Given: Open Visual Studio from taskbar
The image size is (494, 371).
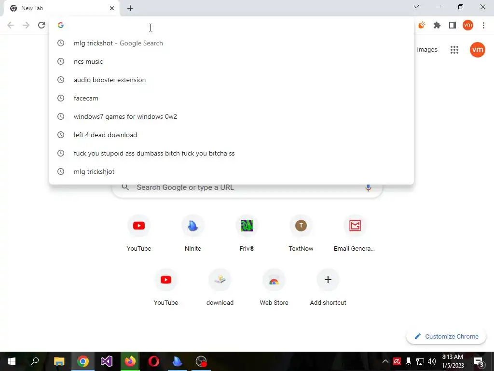Looking at the screenshot, I should point(107,361).
